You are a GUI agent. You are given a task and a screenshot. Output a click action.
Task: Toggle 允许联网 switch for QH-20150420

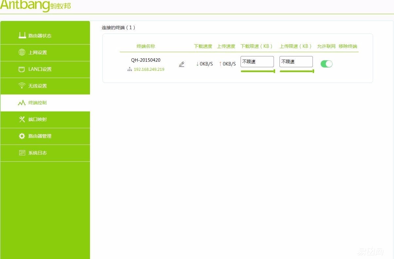(x=326, y=64)
